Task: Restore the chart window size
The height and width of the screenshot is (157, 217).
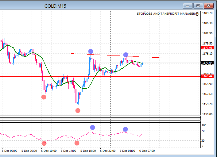Action: [198, 6]
